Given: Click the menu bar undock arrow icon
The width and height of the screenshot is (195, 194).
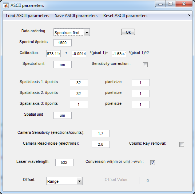Looking at the screenshot, I should 189,16.
